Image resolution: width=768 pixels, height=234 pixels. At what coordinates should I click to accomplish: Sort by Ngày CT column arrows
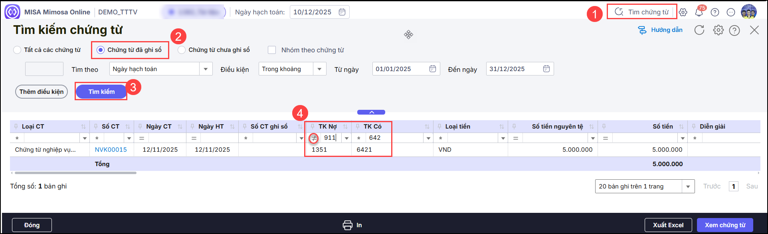point(180,127)
